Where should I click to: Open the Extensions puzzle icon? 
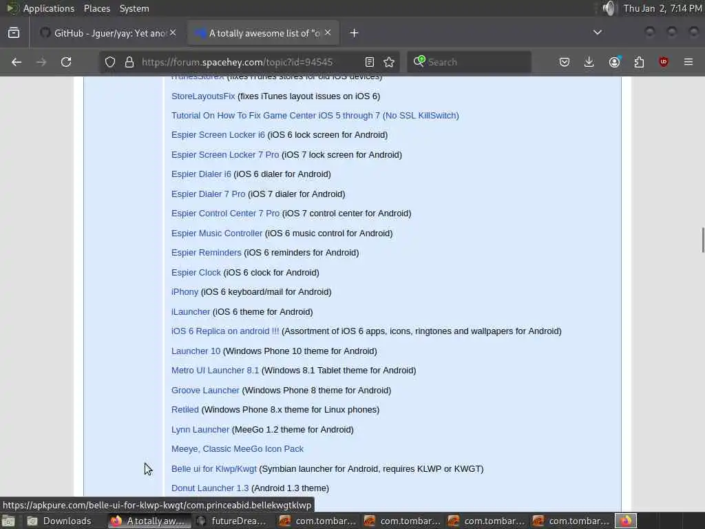point(639,62)
